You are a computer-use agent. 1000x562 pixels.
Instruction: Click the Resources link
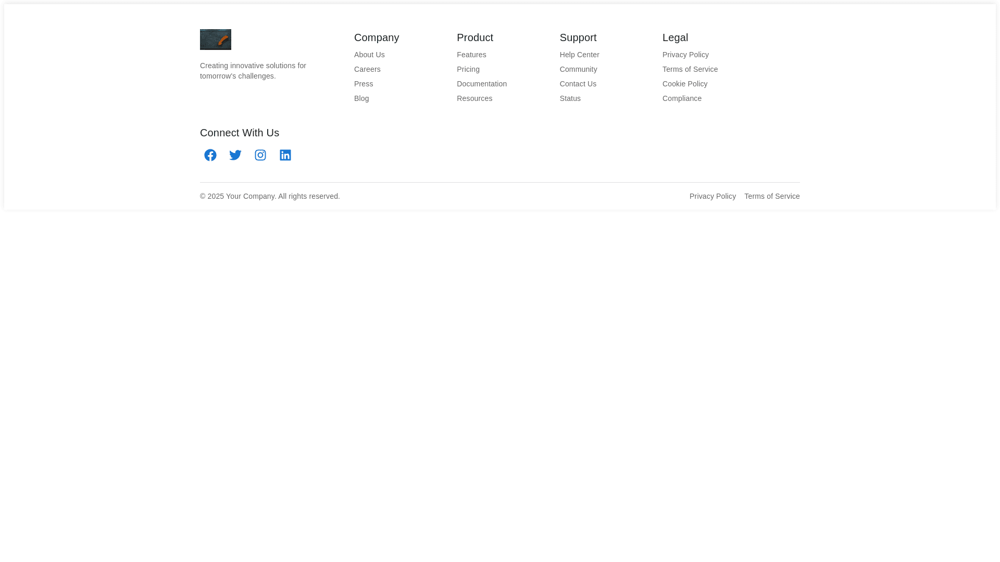click(x=474, y=98)
